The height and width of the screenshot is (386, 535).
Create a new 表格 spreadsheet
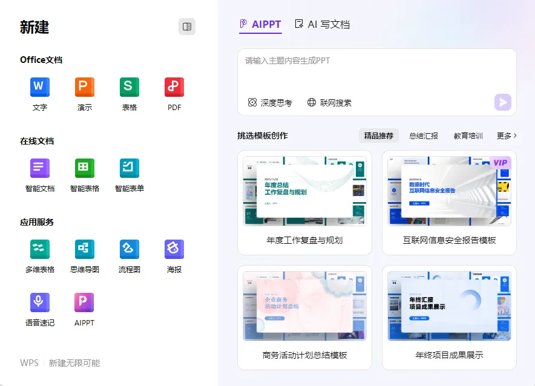(130, 87)
